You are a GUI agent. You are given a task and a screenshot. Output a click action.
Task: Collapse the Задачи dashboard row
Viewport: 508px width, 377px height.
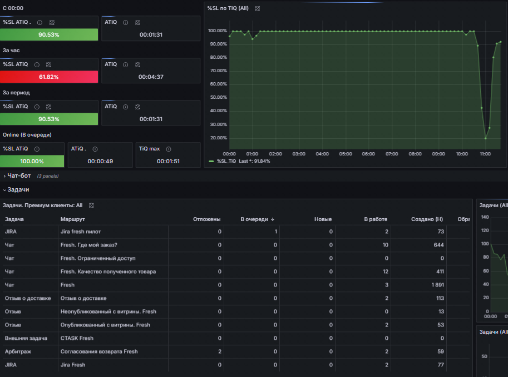(x=18, y=190)
